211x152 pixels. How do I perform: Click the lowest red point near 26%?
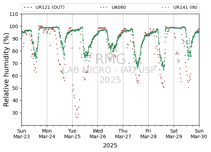pyautogui.click(x=77, y=118)
